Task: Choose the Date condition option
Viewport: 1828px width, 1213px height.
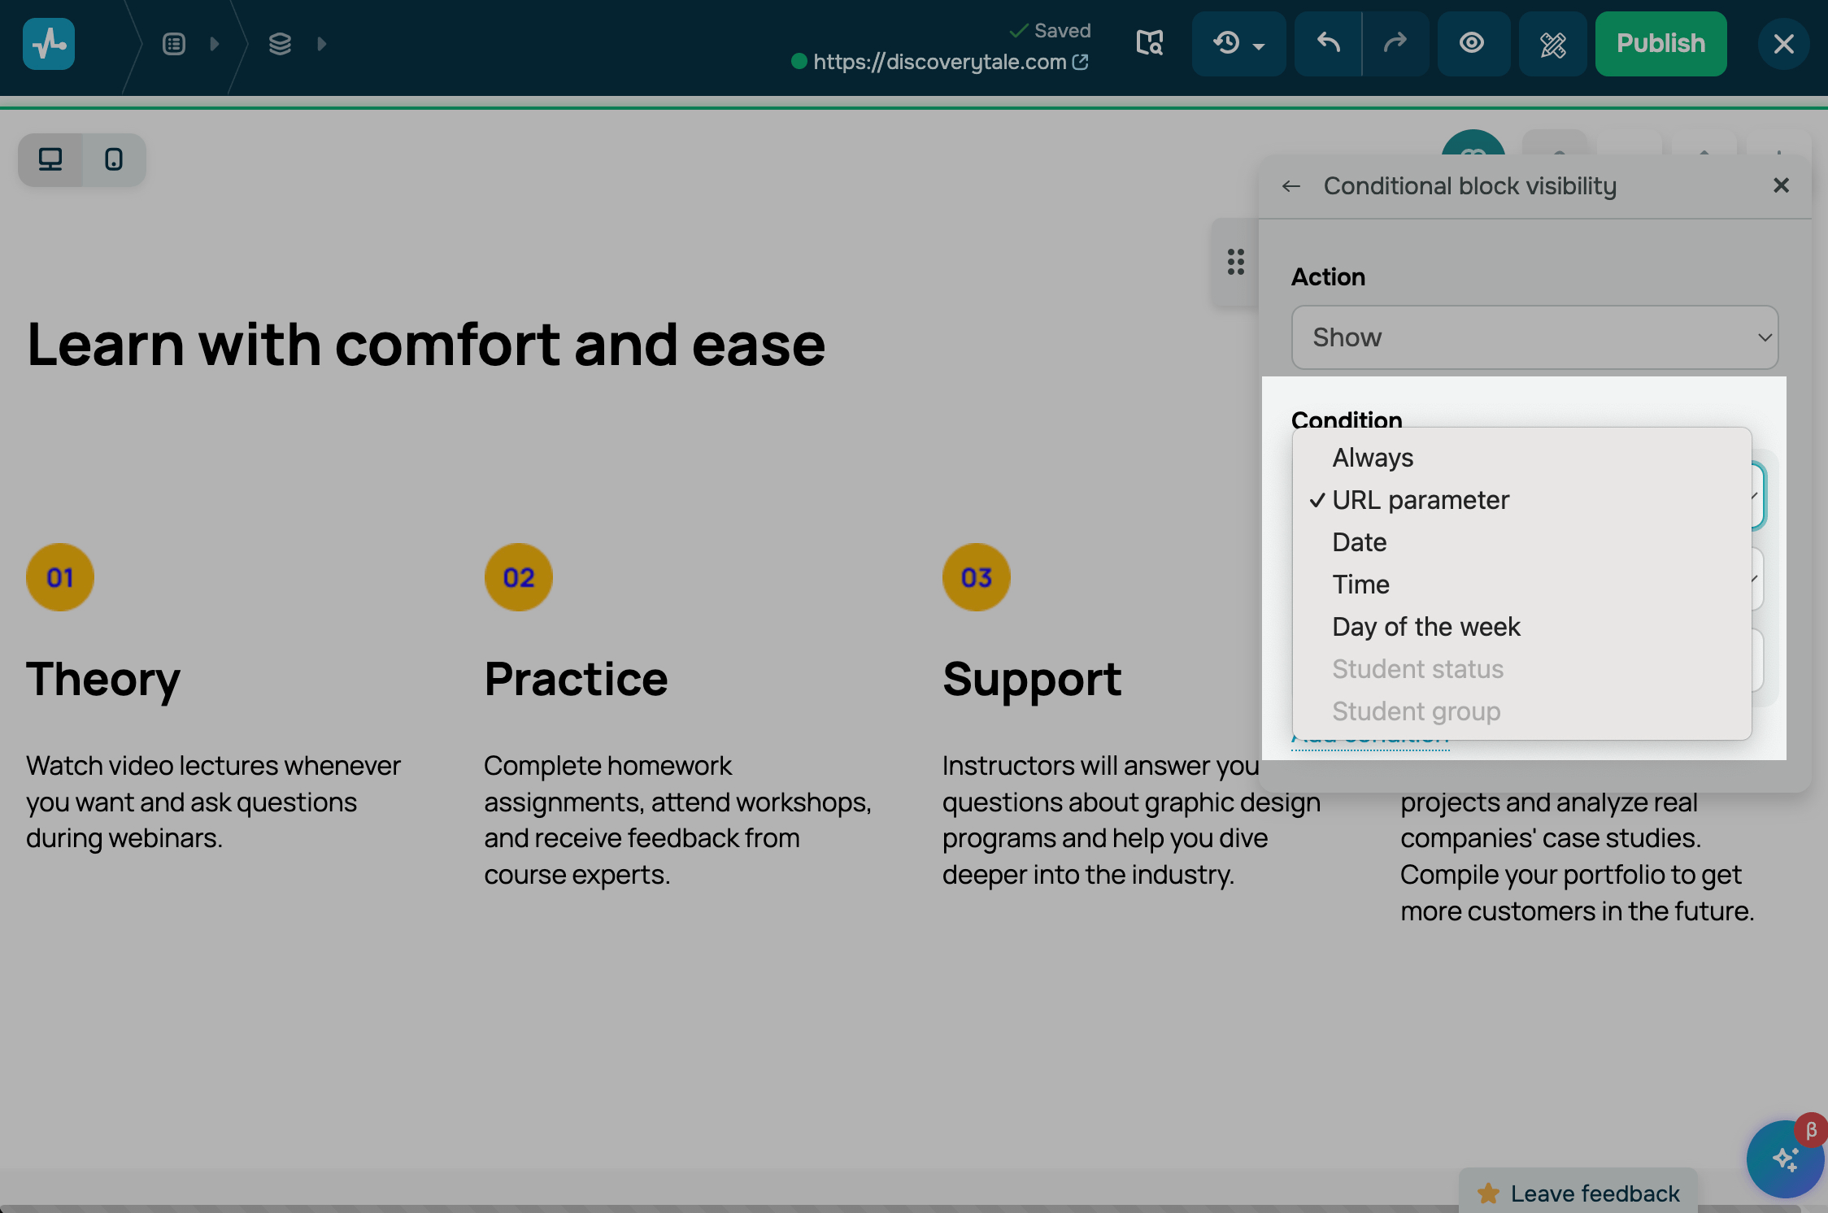Action: click(x=1359, y=542)
